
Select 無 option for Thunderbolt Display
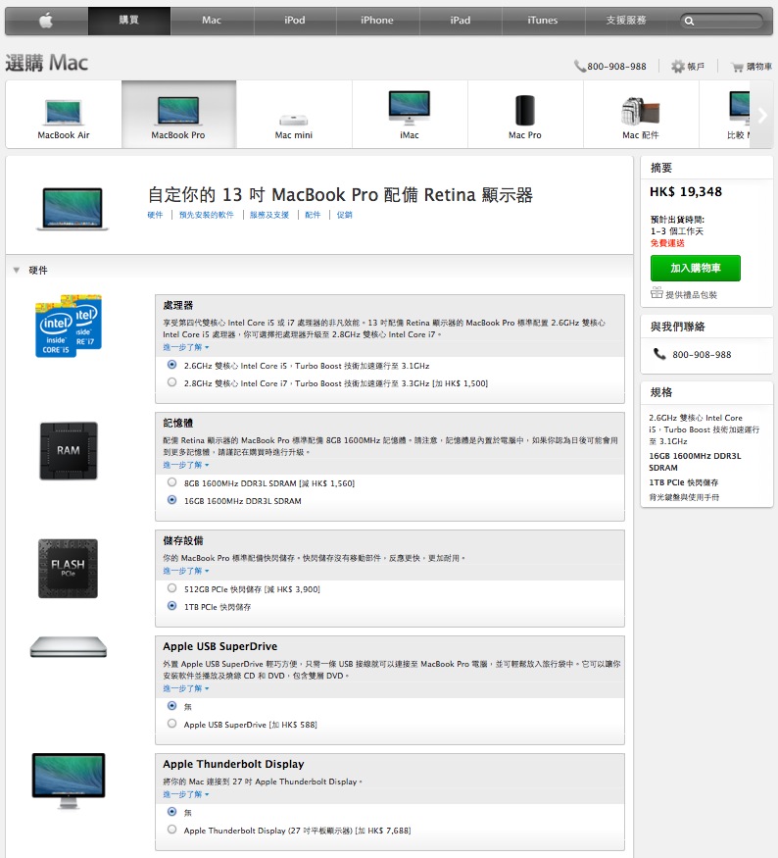[x=171, y=812]
